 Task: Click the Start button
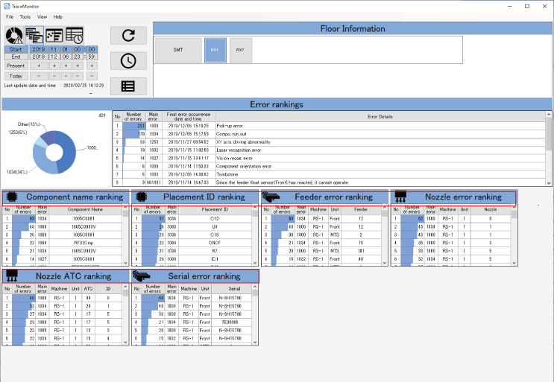16,49
